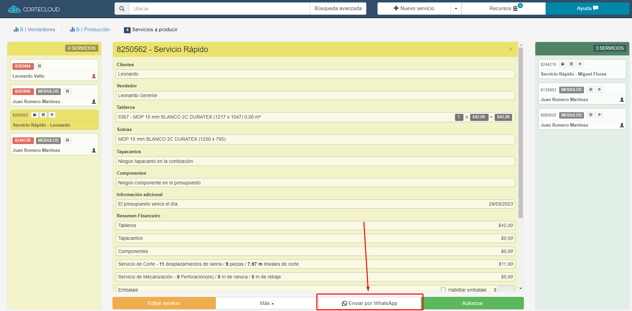The image size is (632, 311).
Task: Click Ningun tapacanto en la contización row
Action: (x=315, y=161)
